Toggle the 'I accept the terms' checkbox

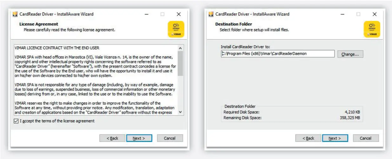16,121
